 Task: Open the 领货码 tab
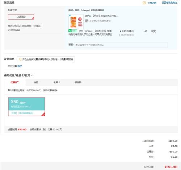[x=78, y=82]
